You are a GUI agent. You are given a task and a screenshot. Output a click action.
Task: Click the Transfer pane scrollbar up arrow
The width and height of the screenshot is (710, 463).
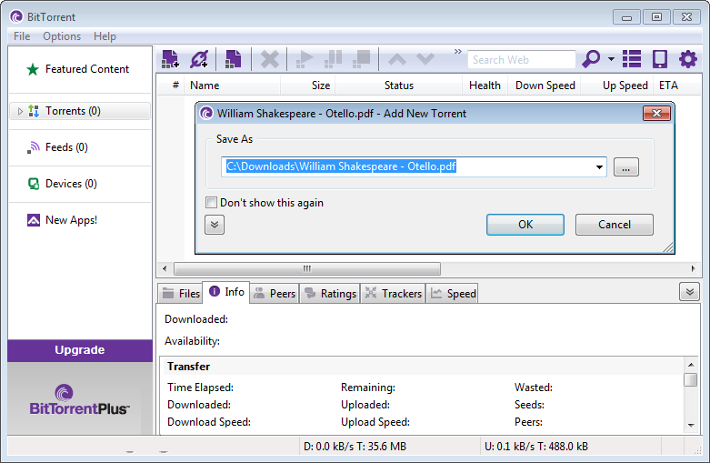point(691,364)
